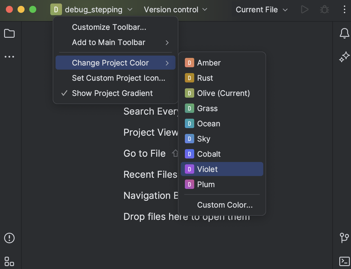Expand the Version control dropdown
The image size is (351, 269).
pyautogui.click(x=175, y=10)
